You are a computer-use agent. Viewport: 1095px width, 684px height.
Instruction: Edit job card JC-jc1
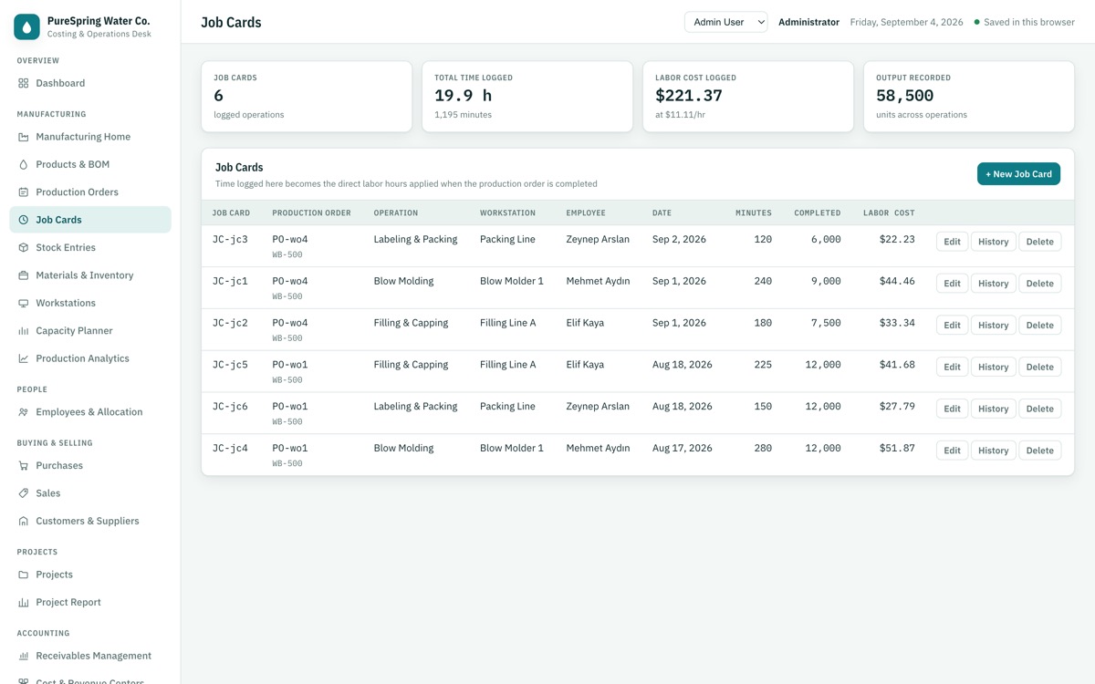pyautogui.click(x=952, y=284)
